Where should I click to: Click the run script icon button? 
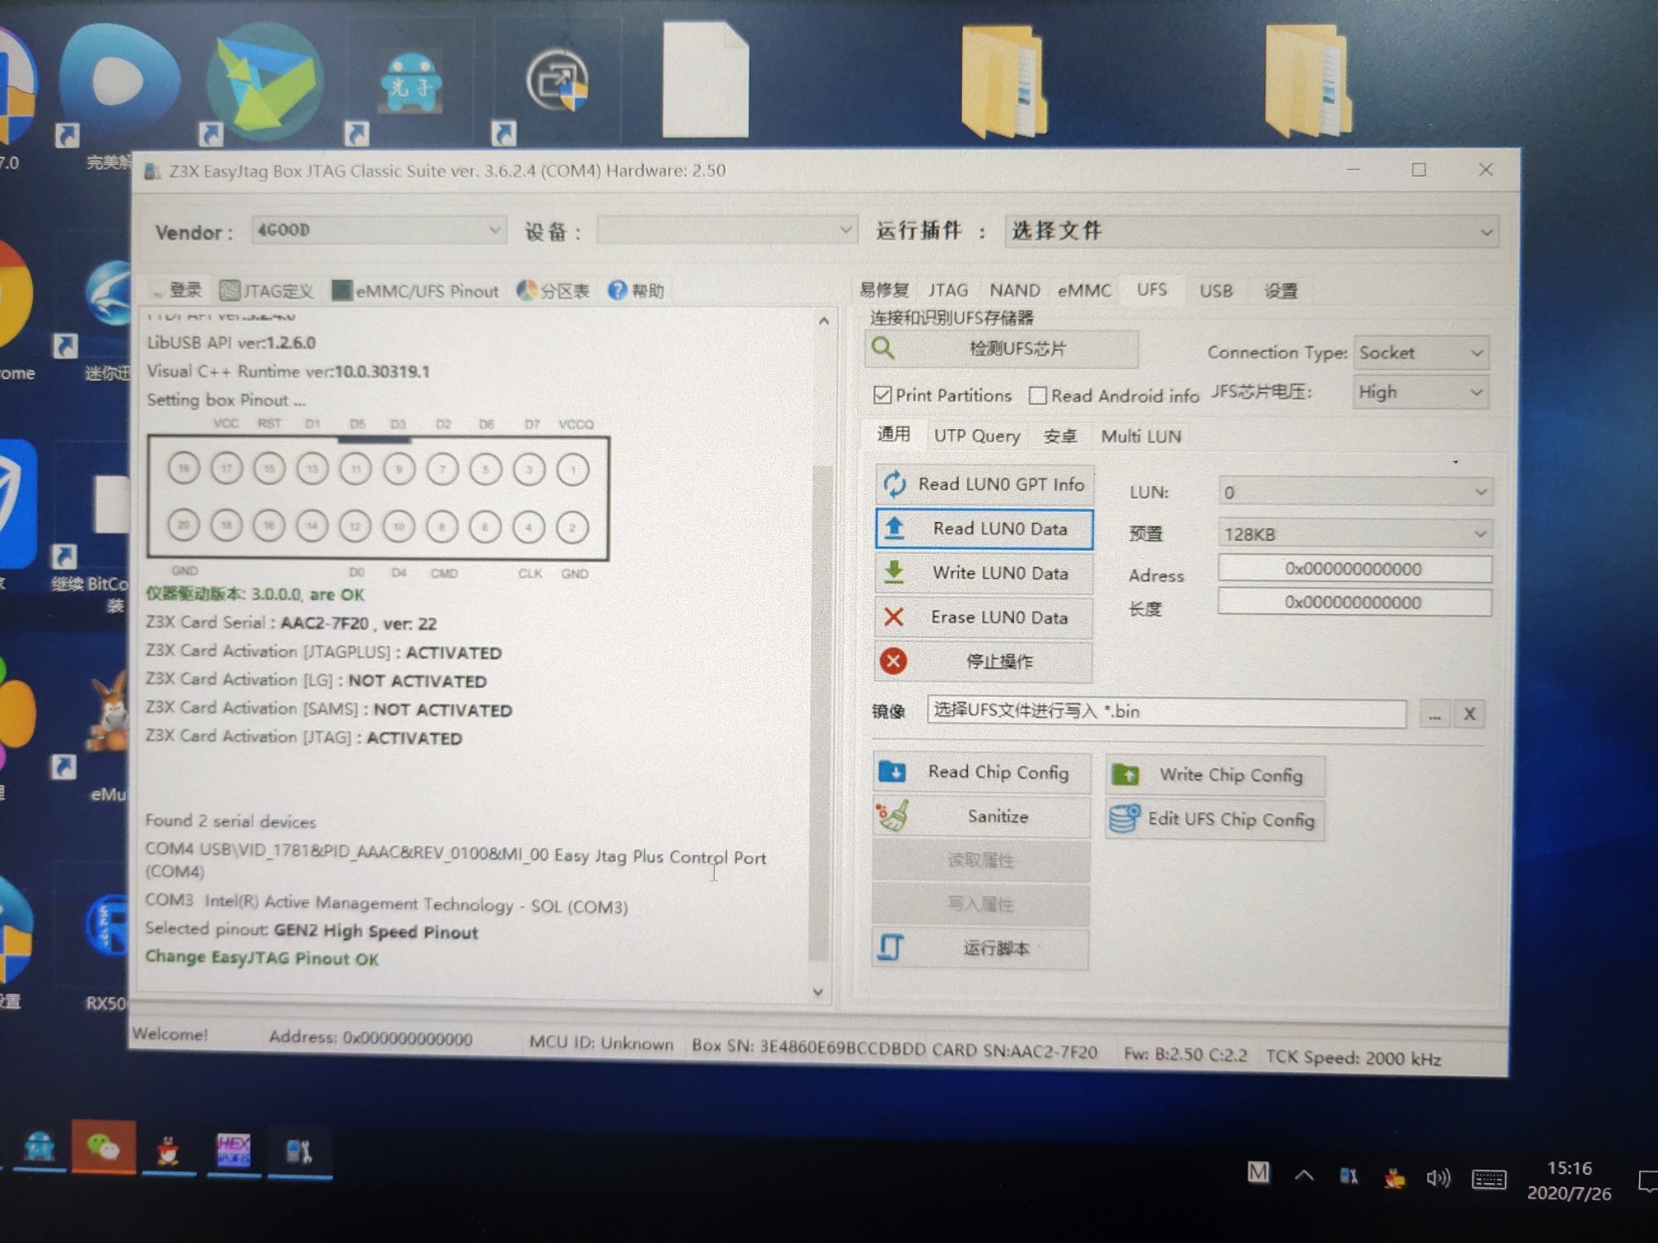click(x=892, y=948)
